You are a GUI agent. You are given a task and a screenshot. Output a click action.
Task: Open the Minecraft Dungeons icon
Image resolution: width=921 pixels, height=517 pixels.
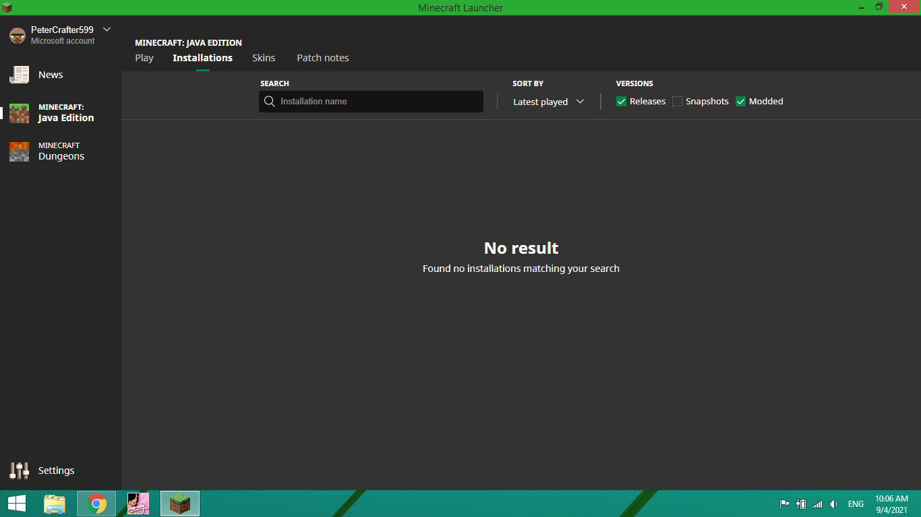point(19,151)
